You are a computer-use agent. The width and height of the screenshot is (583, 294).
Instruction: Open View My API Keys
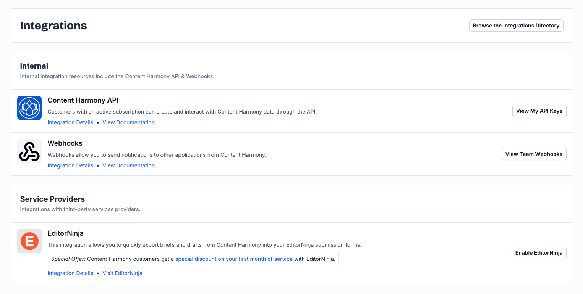coord(539,111)
